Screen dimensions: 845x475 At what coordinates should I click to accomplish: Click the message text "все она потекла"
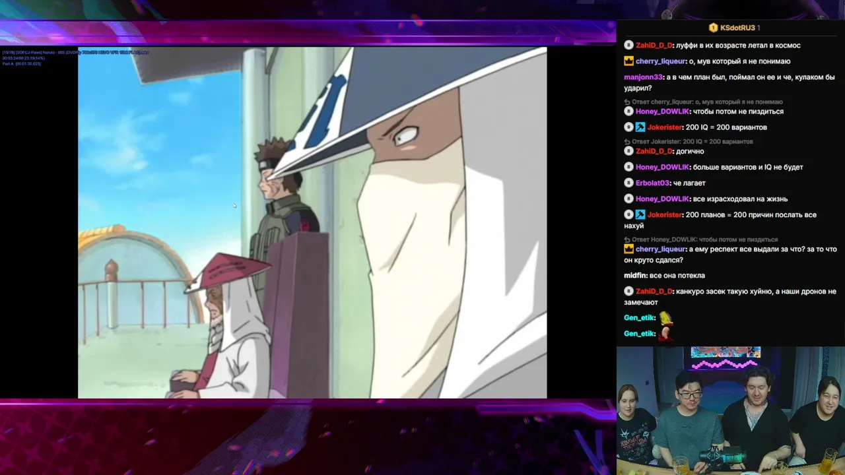(x=677, y=275)
